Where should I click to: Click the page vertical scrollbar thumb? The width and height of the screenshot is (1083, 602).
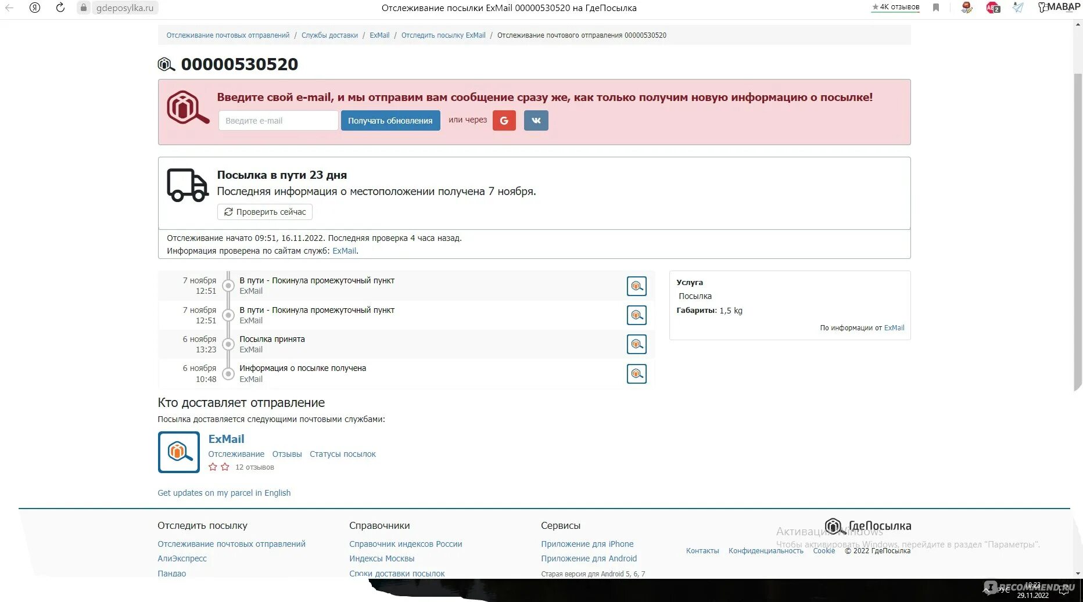1078,232
